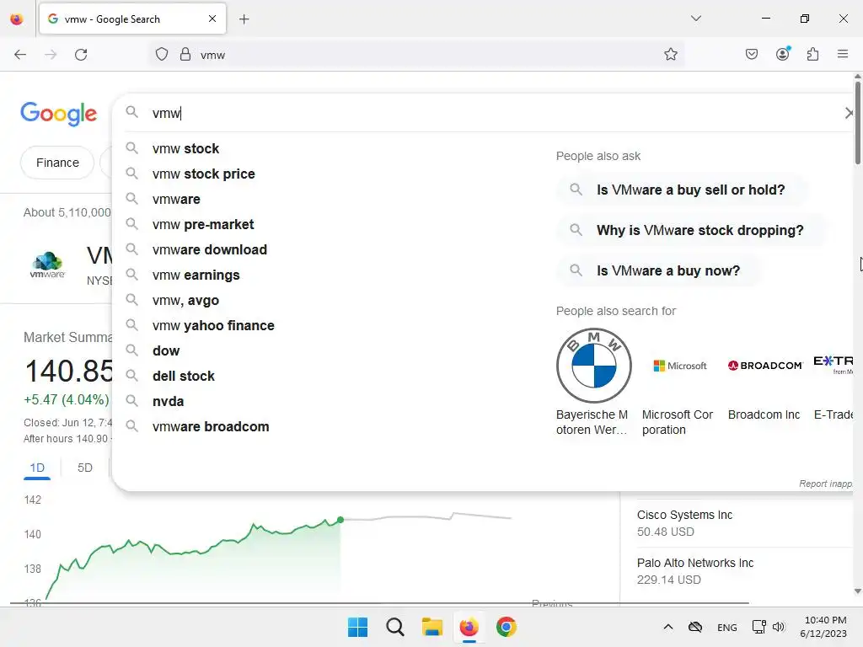Open the extensions puzzle icon
Viewport: 863px width, 647px height.
813,55
